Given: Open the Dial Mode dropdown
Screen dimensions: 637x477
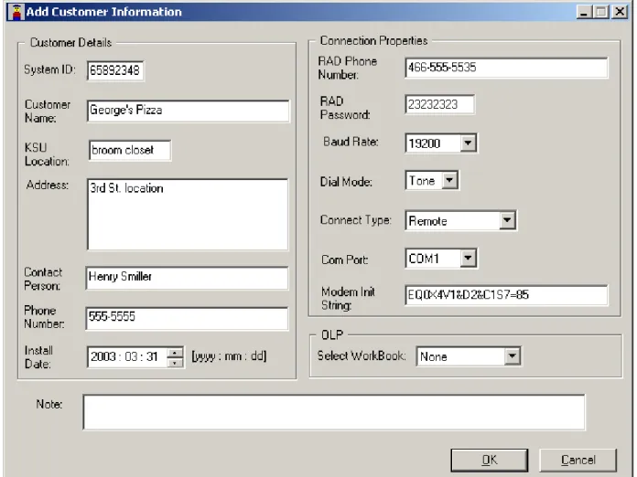Looking at the screenshot, I should pyautogui.click(x=449, y=180).
